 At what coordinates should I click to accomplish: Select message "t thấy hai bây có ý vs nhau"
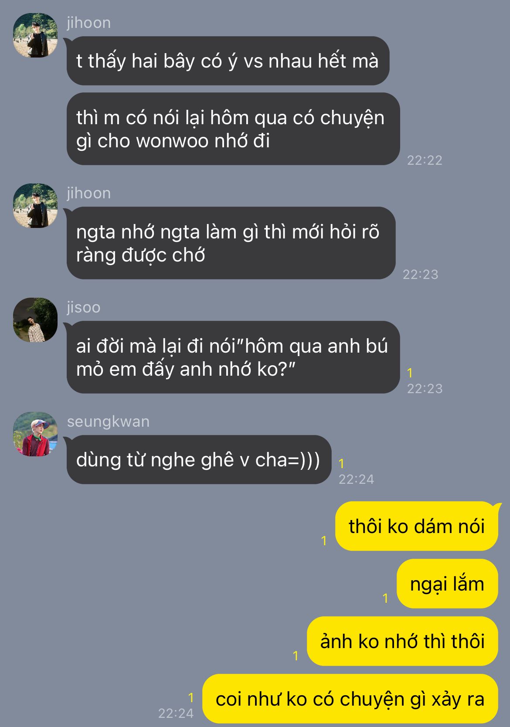228,61
